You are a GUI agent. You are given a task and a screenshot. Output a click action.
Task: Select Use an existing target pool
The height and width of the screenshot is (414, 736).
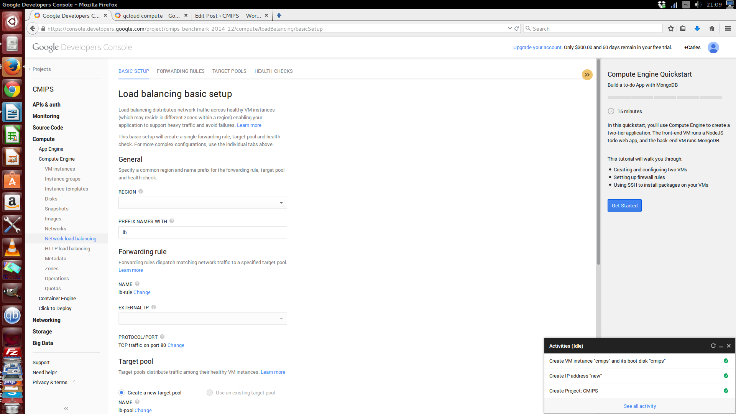click(210, 393)
